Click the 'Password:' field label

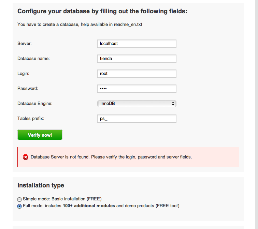tap(28, 89)
